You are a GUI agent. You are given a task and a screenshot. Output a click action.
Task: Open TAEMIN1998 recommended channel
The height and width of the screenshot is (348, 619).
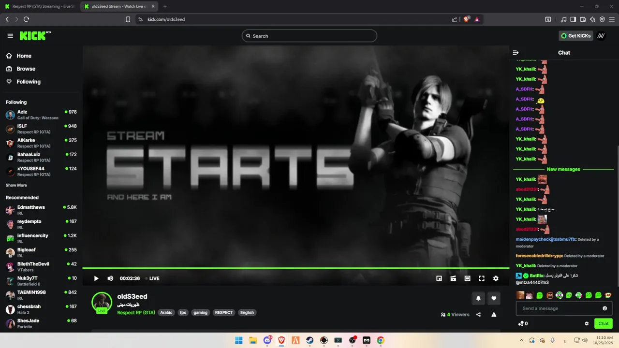pyautogui.click(x=41, y=295)
